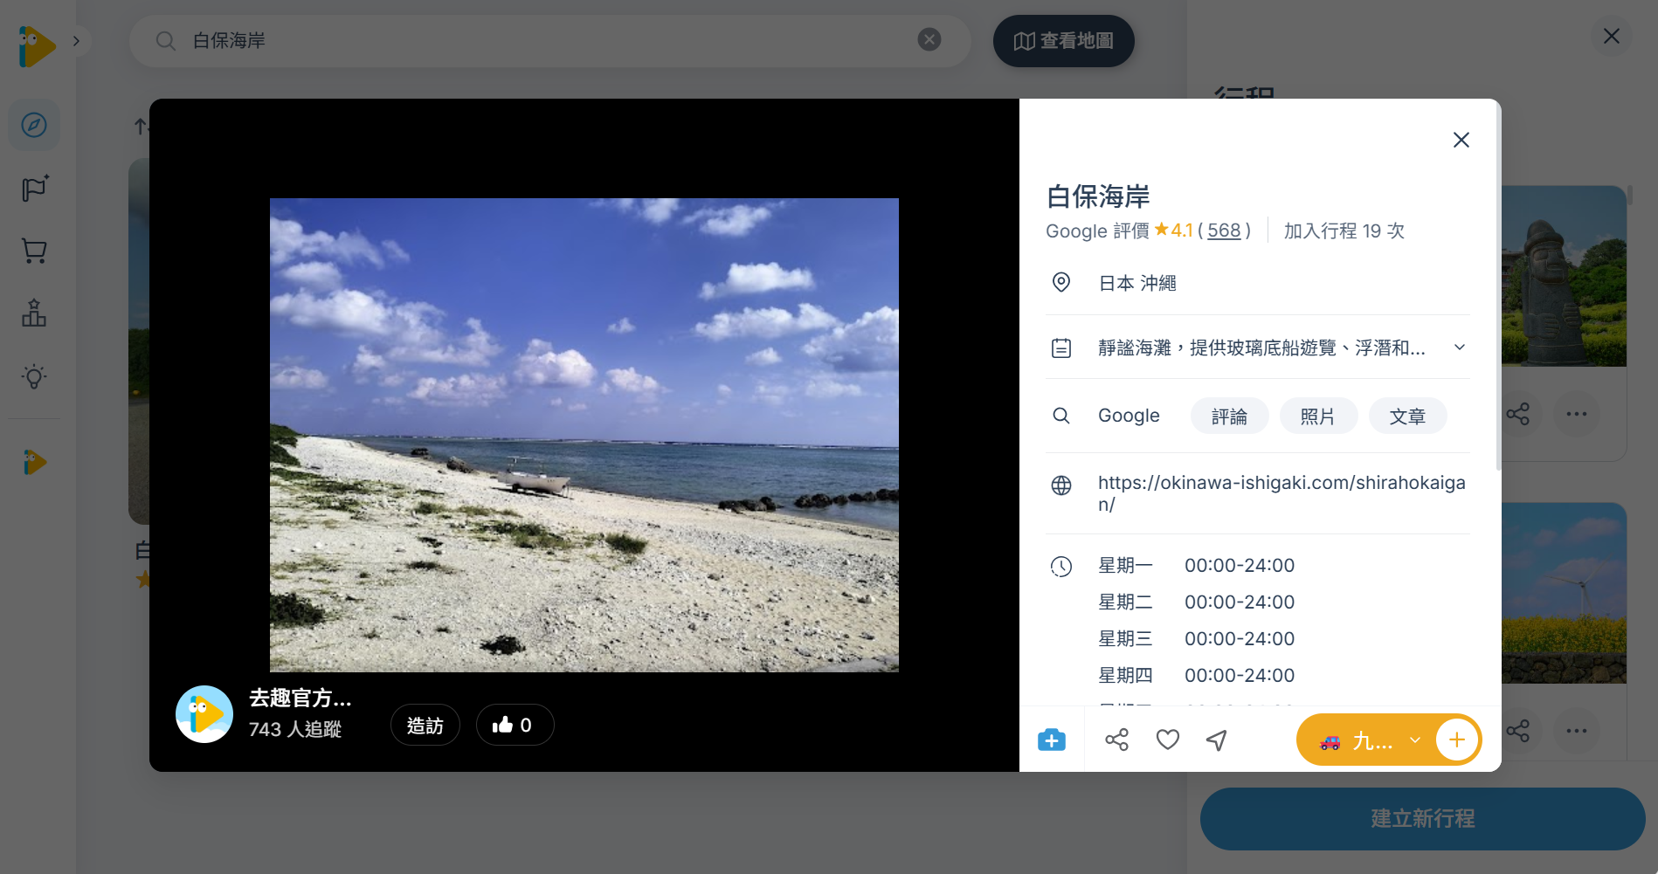Favorite 白保海岸 with the heart icon
Screen dimensions: 1658x874
click(1168, 740)
